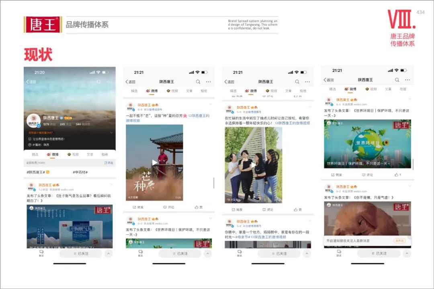Tap 联系 chat icon on the four-women video screen
The width and height of the screenshot is (434, 289).
[x=240, y=253]
